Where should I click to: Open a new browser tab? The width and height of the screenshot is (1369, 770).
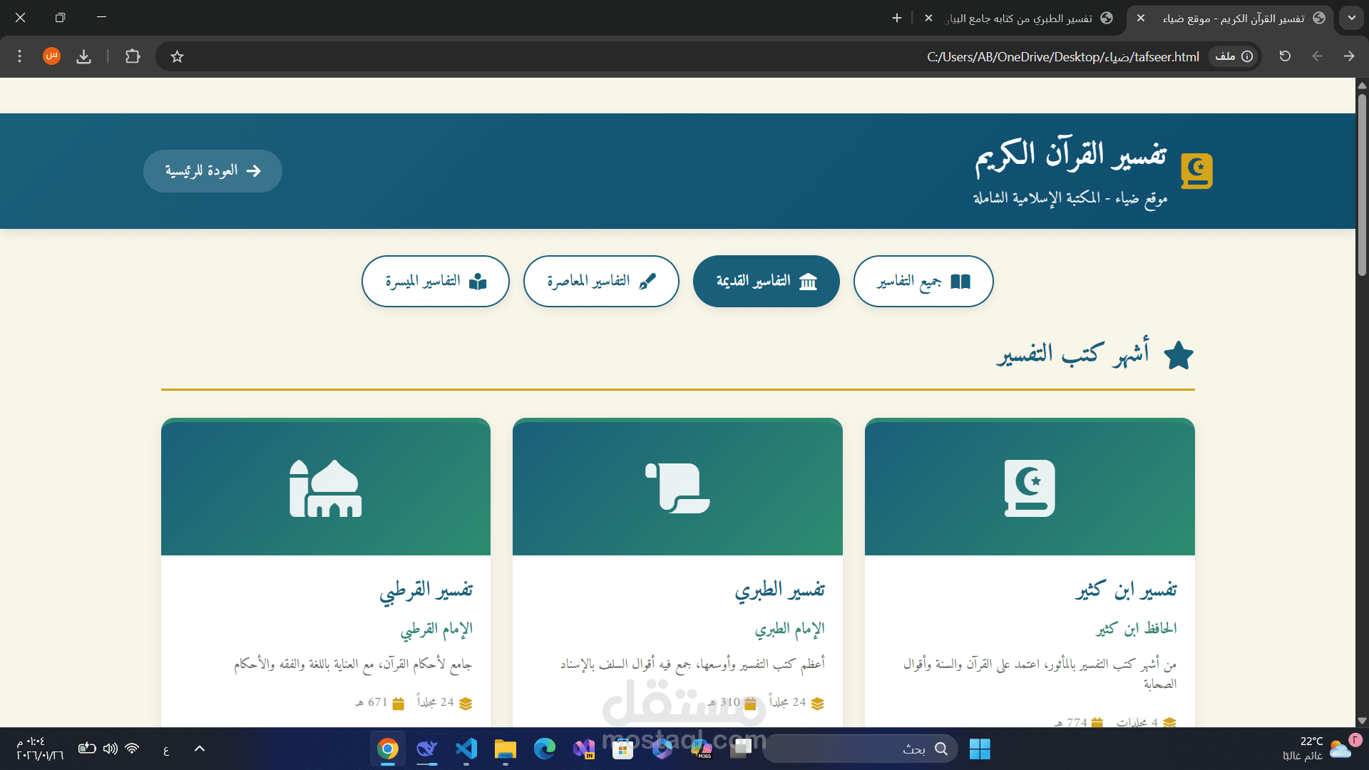897,18
